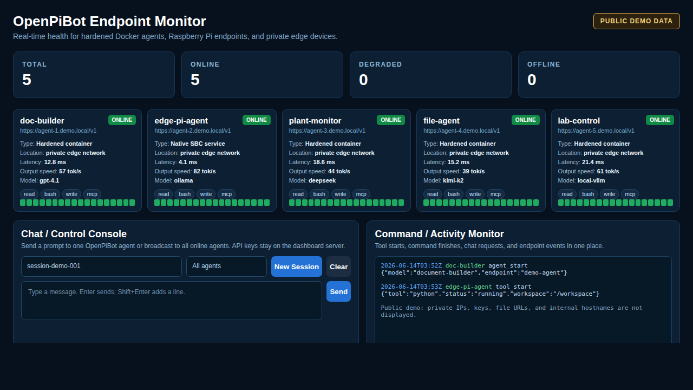This screenshot has height=390, width=693.
Task: Click the New Session button
Action: 297,266
